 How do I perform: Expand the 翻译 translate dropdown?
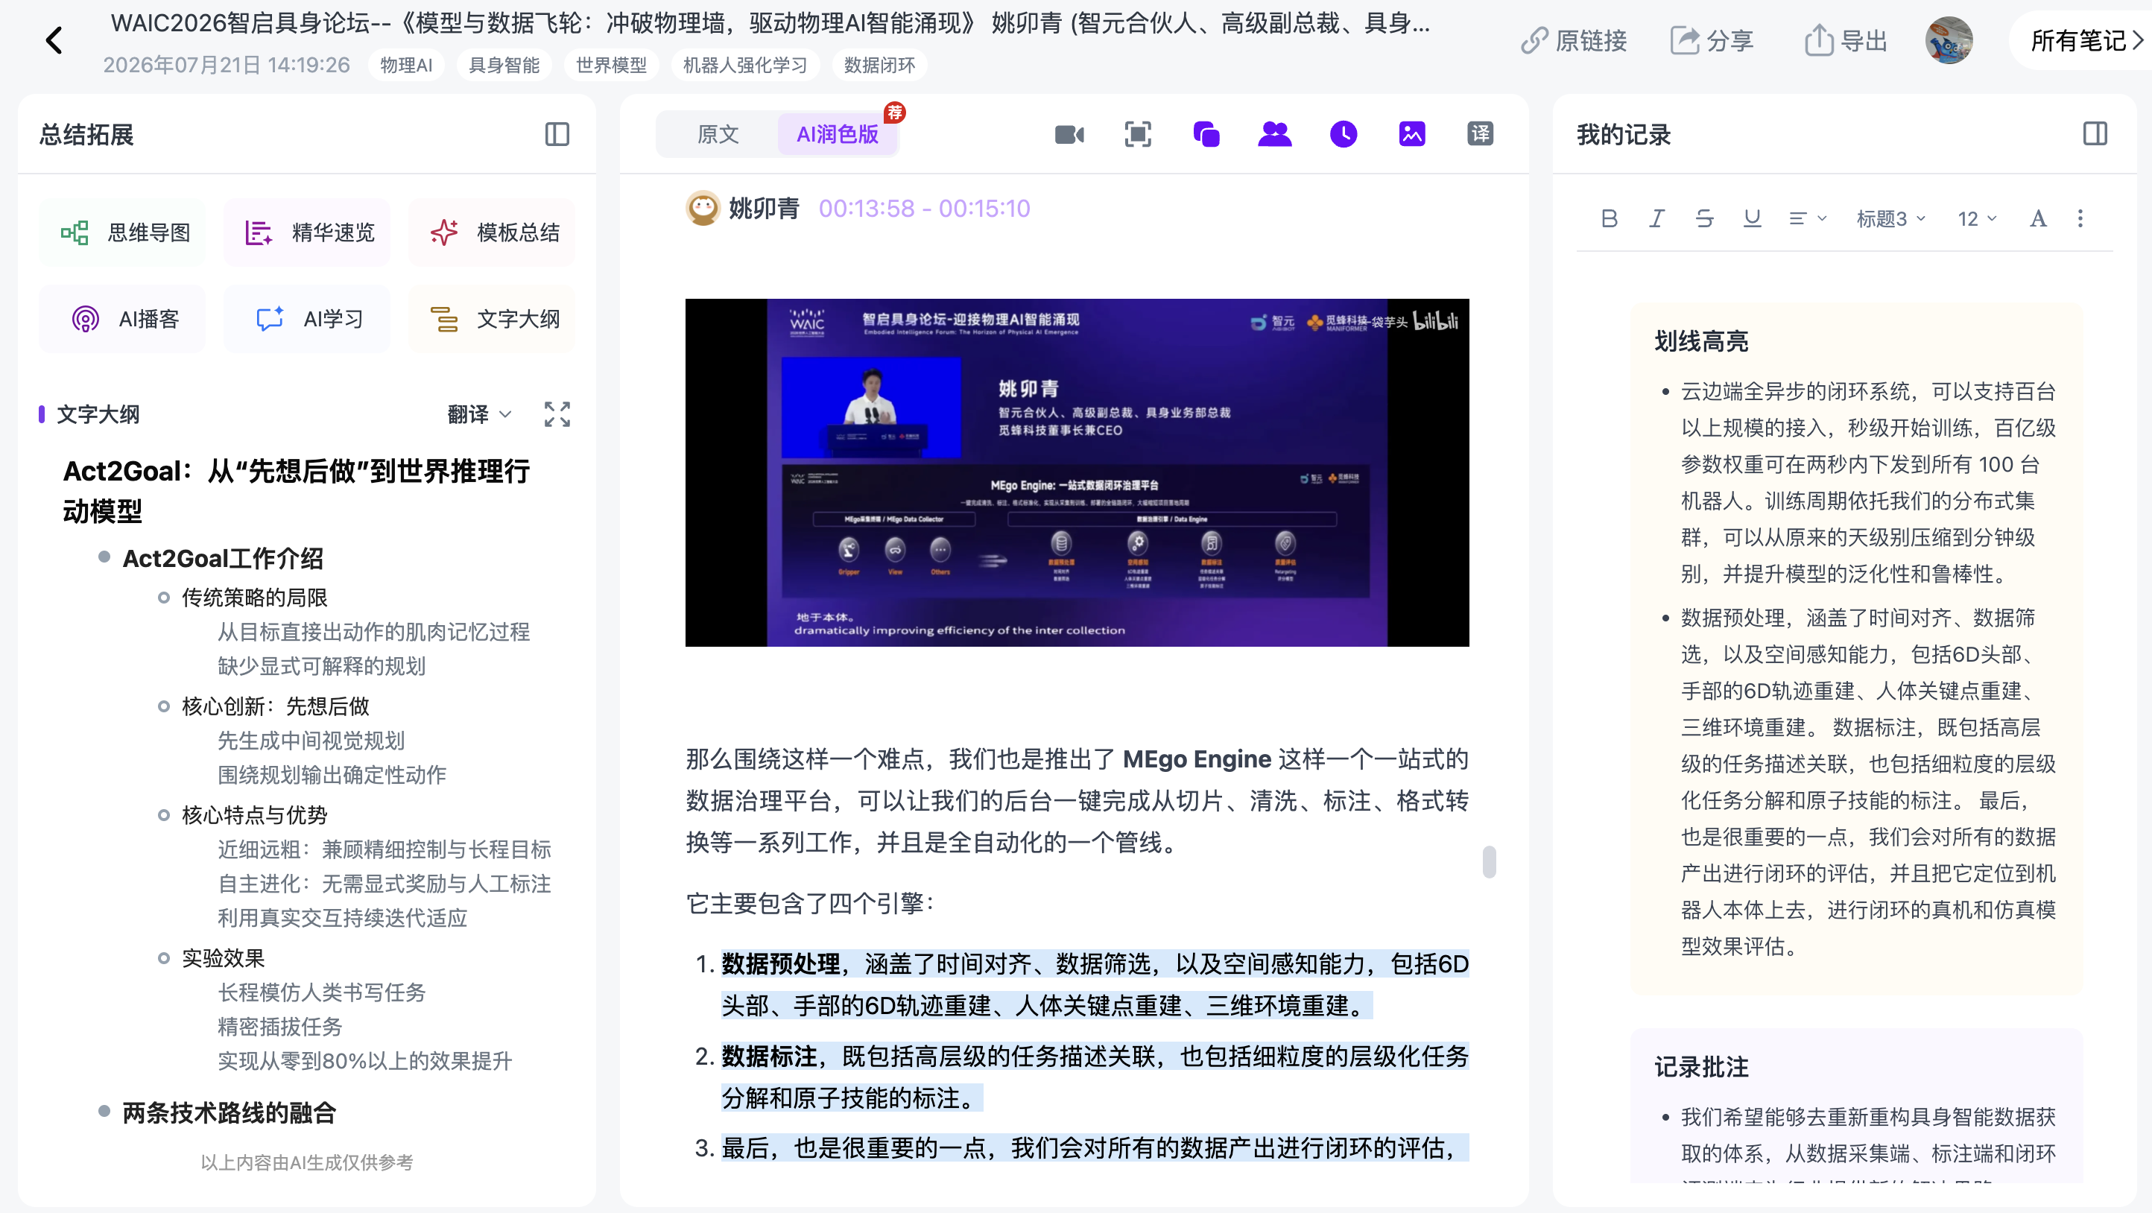[480, 414]
